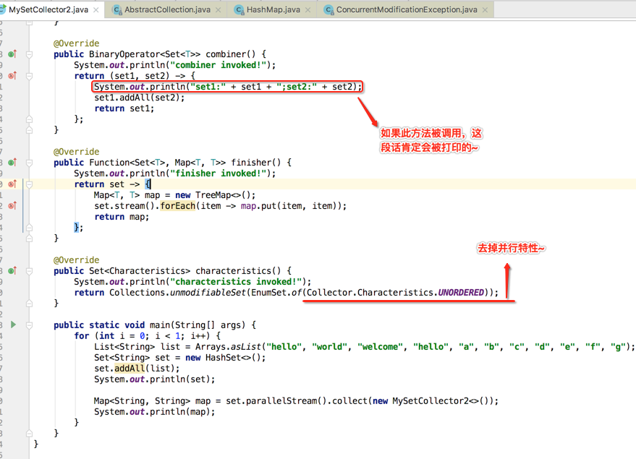Viewport: 636px width, 459px height.
Task: Click the red gutter marker on 'return set ->' line
Action: [x=12, y=184]
